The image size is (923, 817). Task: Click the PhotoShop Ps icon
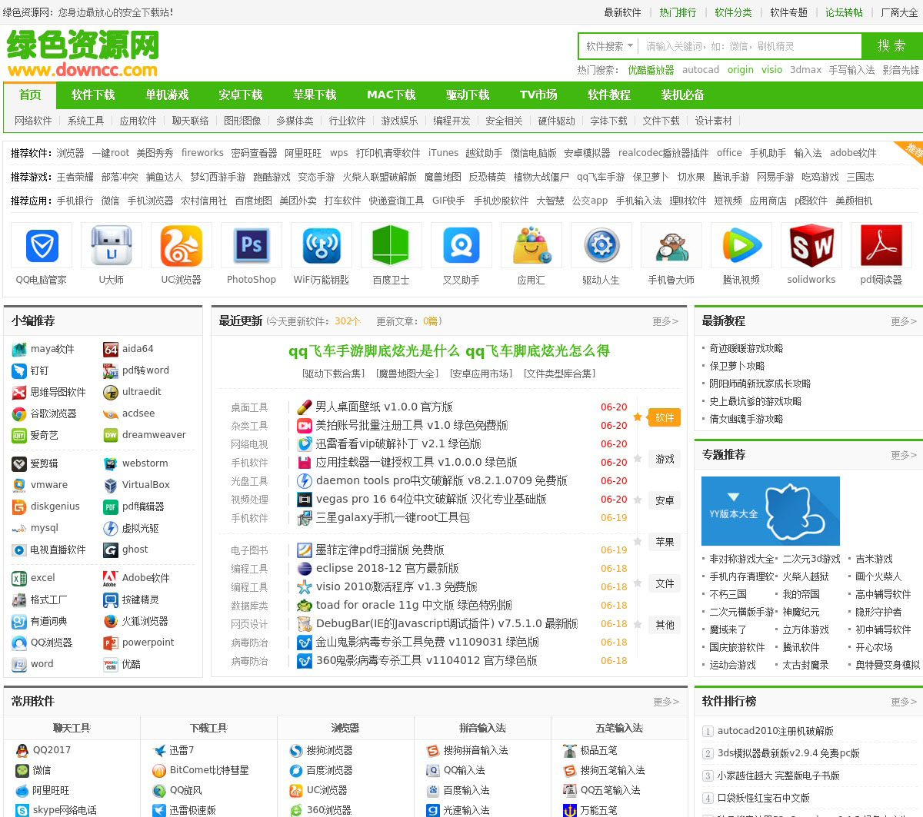(x=252, y=246)
